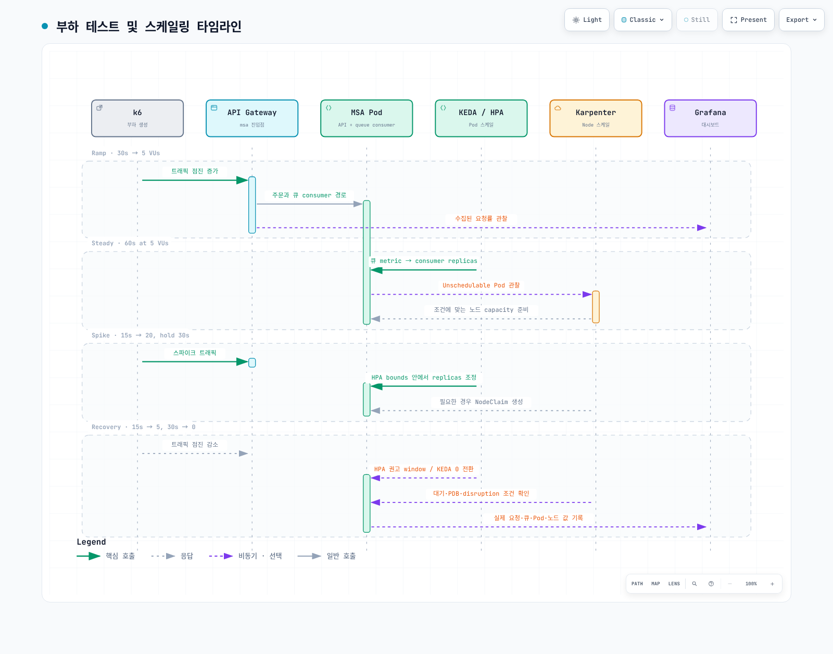Select the MSA Pod participant box
Viewport: 833px width, 654px height.
coord(367,118)
